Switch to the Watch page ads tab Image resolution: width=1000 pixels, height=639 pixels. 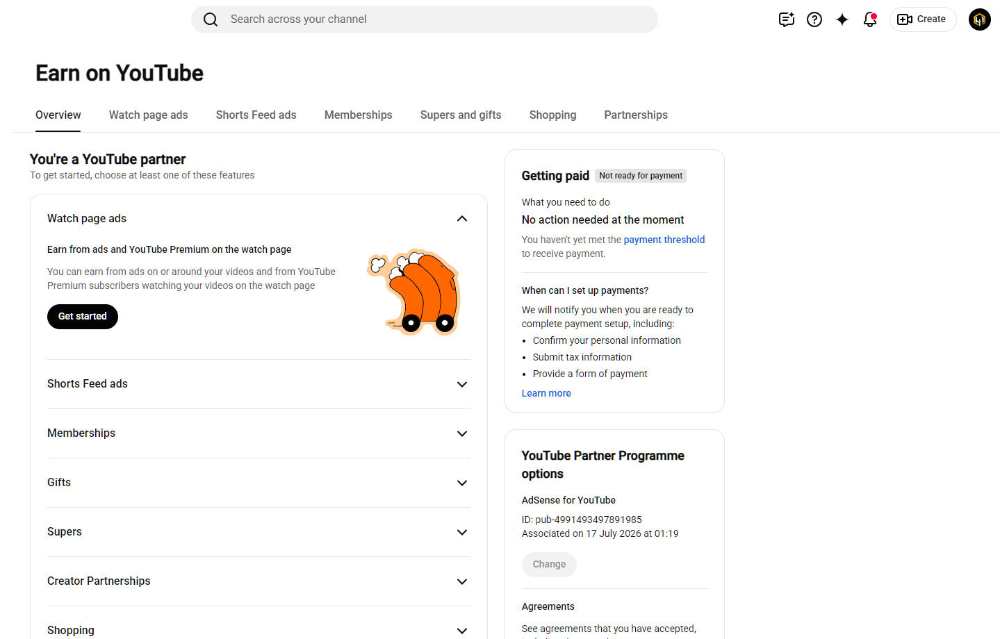coord(149,115)
